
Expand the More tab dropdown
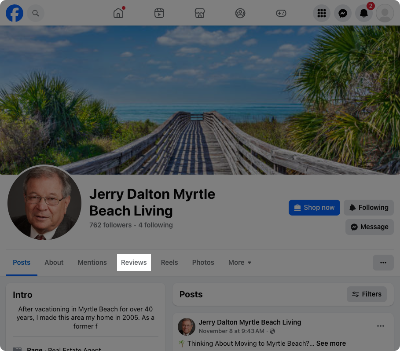click(239, 262)
